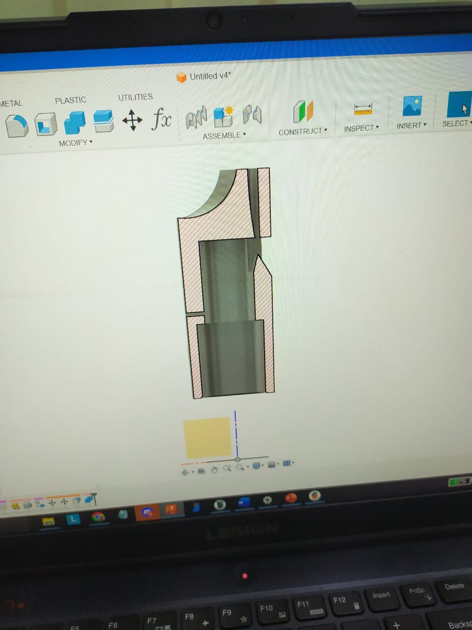Screen dimensions: 472x630
Task: Switch to the UTILITIES tab
Action: coord(135,97)
